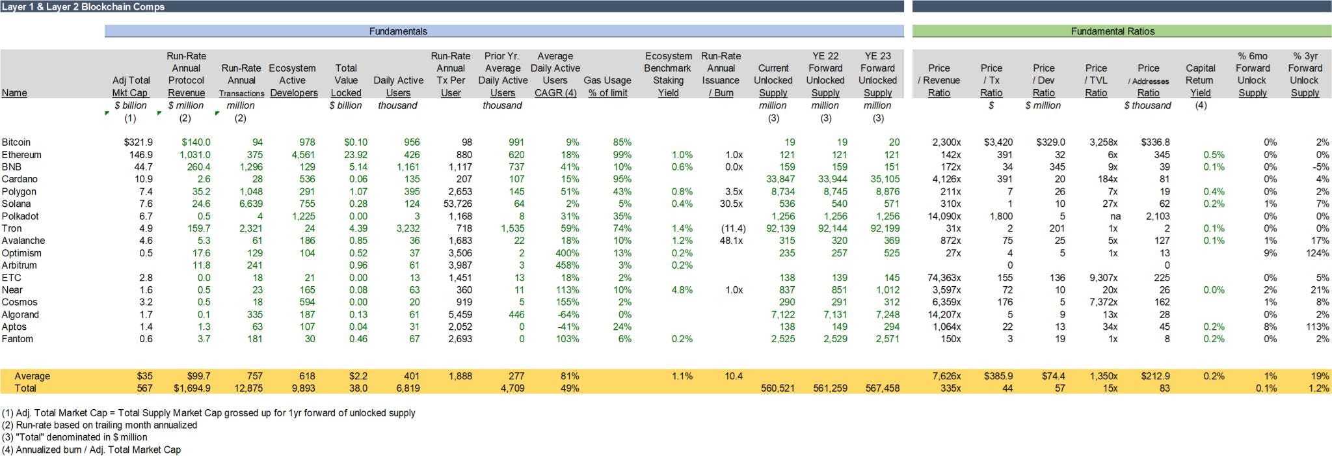Select the Current Unlocked Supply header
The width and height of the screenshot is (1332, 456).
773,81
